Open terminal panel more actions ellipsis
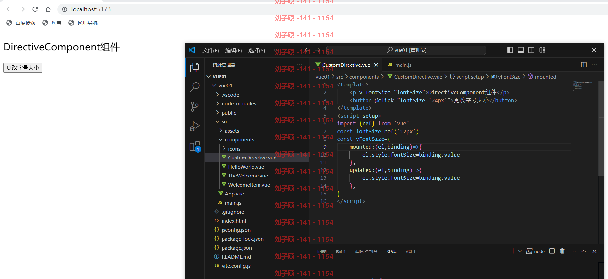The image size is (608, 279). [573, 251]
